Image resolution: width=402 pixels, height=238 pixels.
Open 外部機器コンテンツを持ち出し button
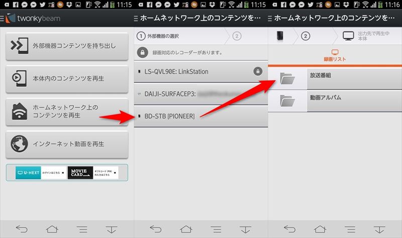67,46
